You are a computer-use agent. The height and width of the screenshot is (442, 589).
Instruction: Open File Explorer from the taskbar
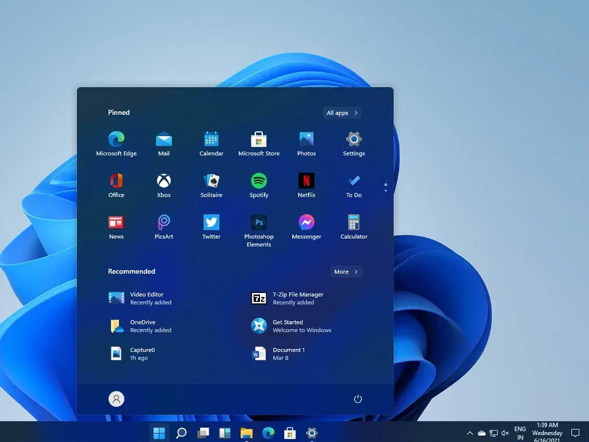(x=246, y=433)
